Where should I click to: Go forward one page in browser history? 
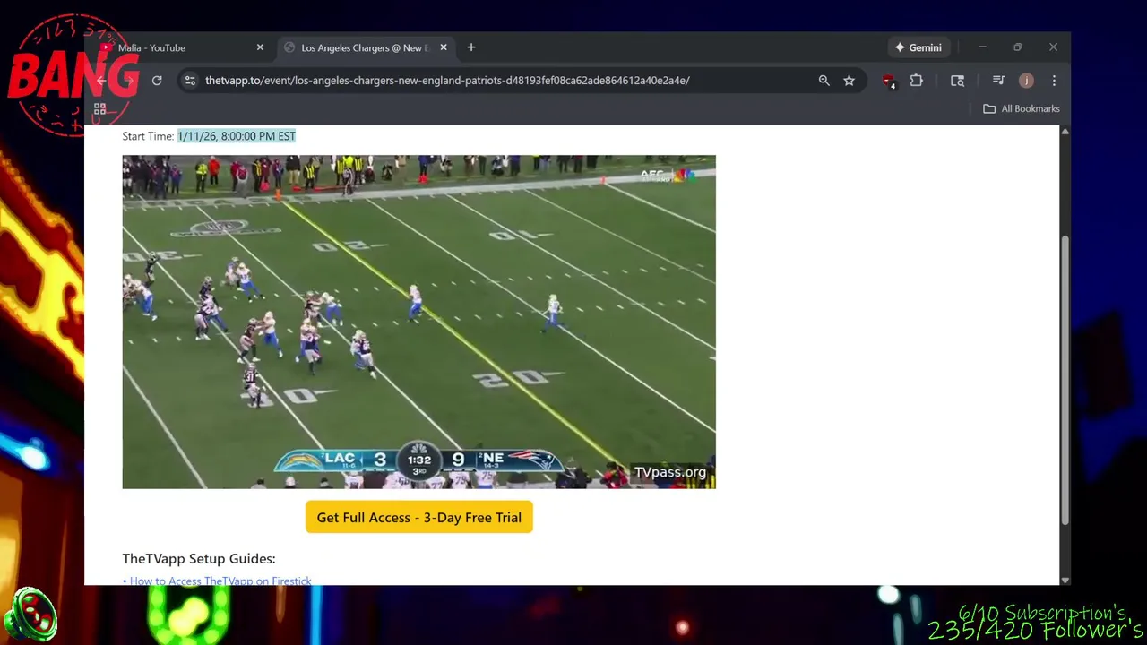(x=129, y=81)
